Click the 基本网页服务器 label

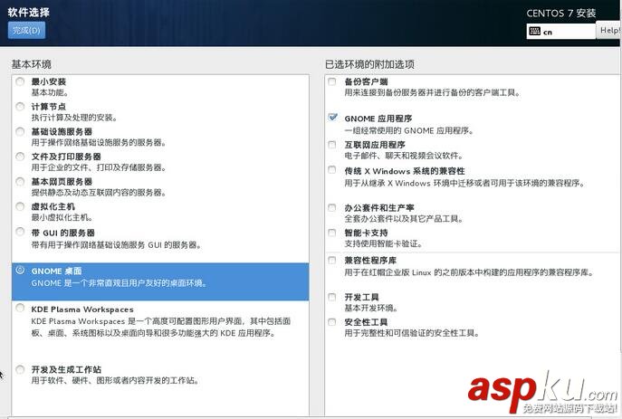pyautogui.click(x=62, y=182)
